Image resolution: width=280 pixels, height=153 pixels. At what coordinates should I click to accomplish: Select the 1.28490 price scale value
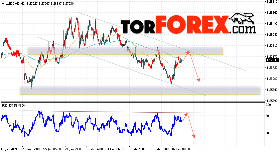(x=272, y=24)
